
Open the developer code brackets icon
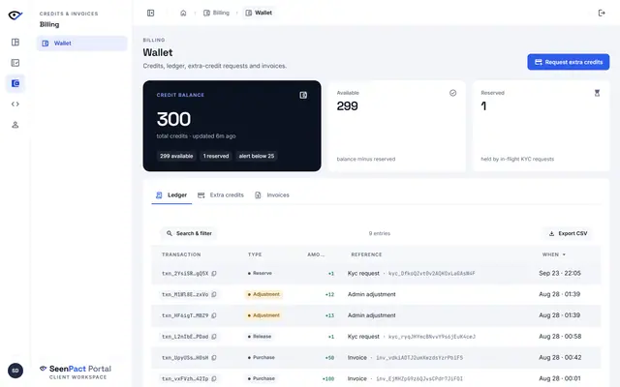coord(15,104)
